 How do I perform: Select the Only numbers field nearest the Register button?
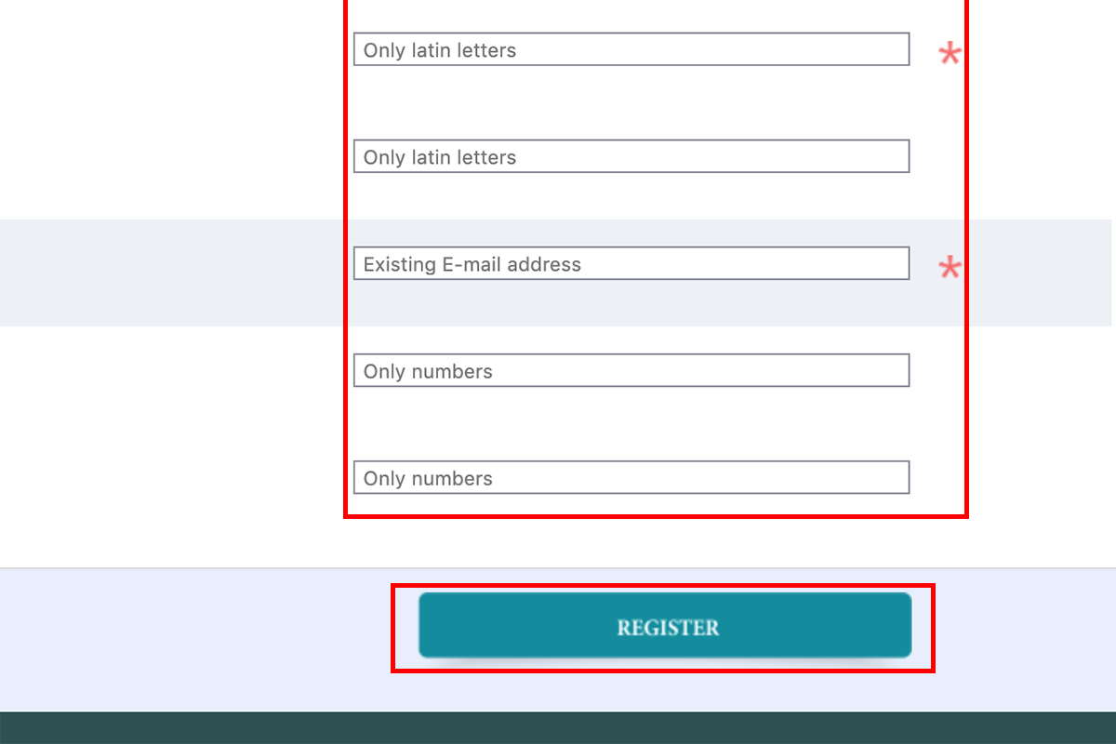pyautogui.click(x=631, y=477)
